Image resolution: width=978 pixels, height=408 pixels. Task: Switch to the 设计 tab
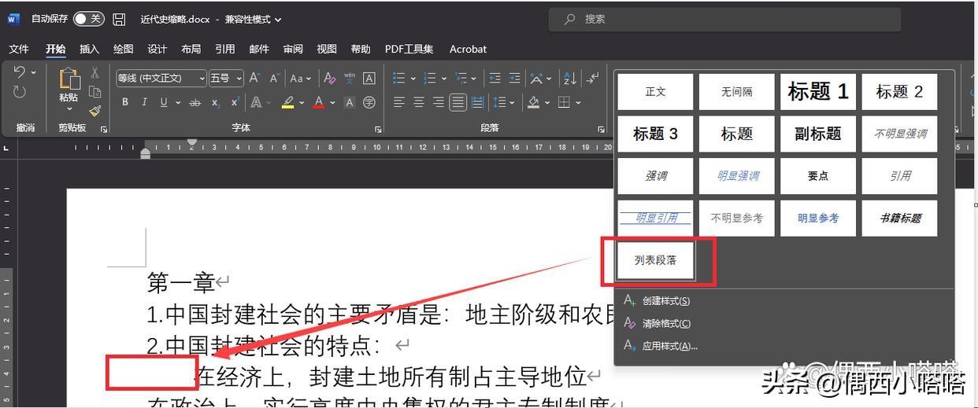tap(157, 49)
